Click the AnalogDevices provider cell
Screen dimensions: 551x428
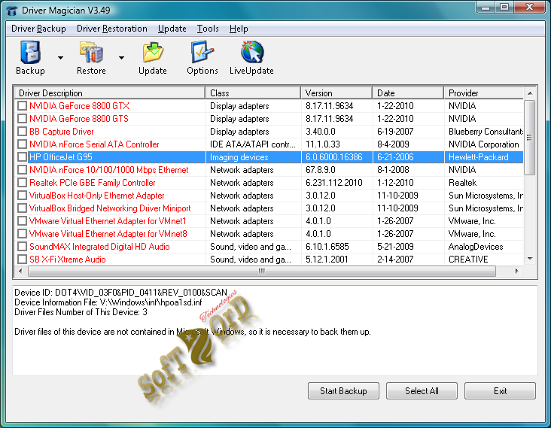(476, 247)
